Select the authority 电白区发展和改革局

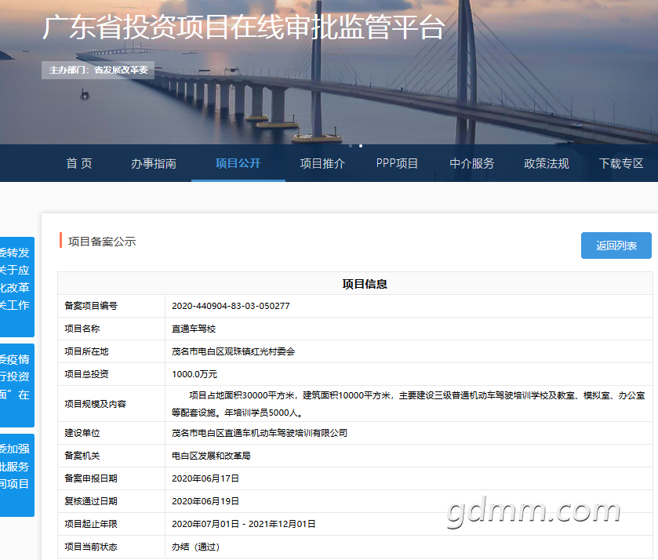tap(211, 456)
